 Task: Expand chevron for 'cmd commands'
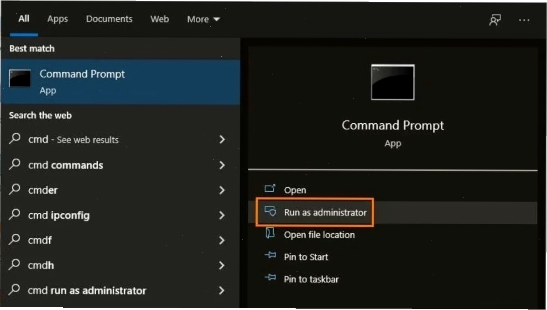pos(222,165)
